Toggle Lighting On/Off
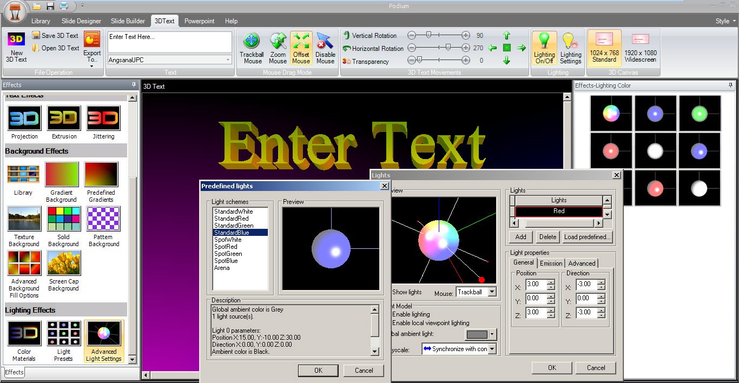Screen dimensions: 739x383 [x=544, y=48]
